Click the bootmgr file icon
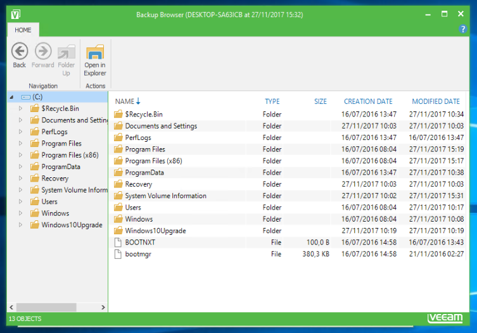This screenshot has width=477, height=333. [x=118, y=254]
